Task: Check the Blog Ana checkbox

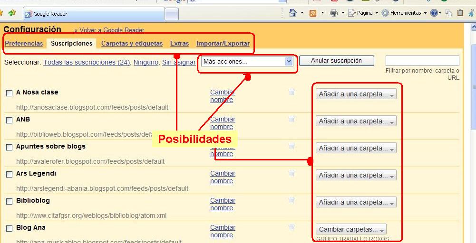Action: (10, 228)
